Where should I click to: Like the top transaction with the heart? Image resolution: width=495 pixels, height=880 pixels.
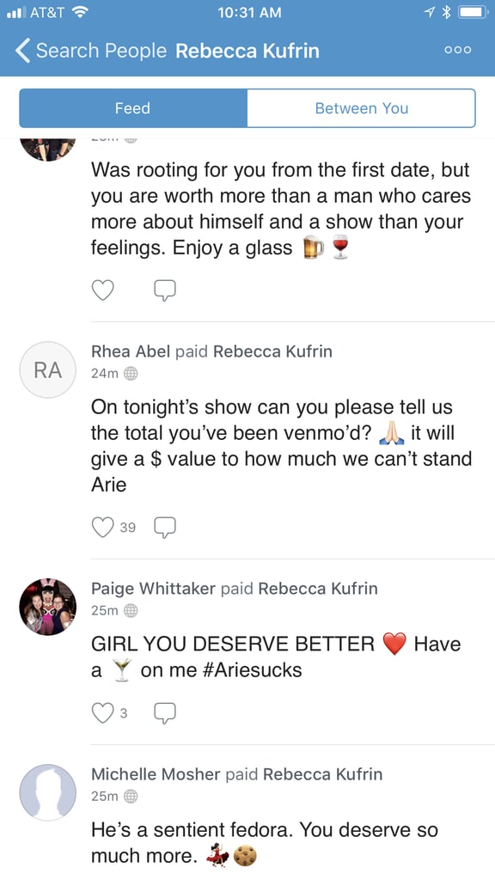(103, 290)
